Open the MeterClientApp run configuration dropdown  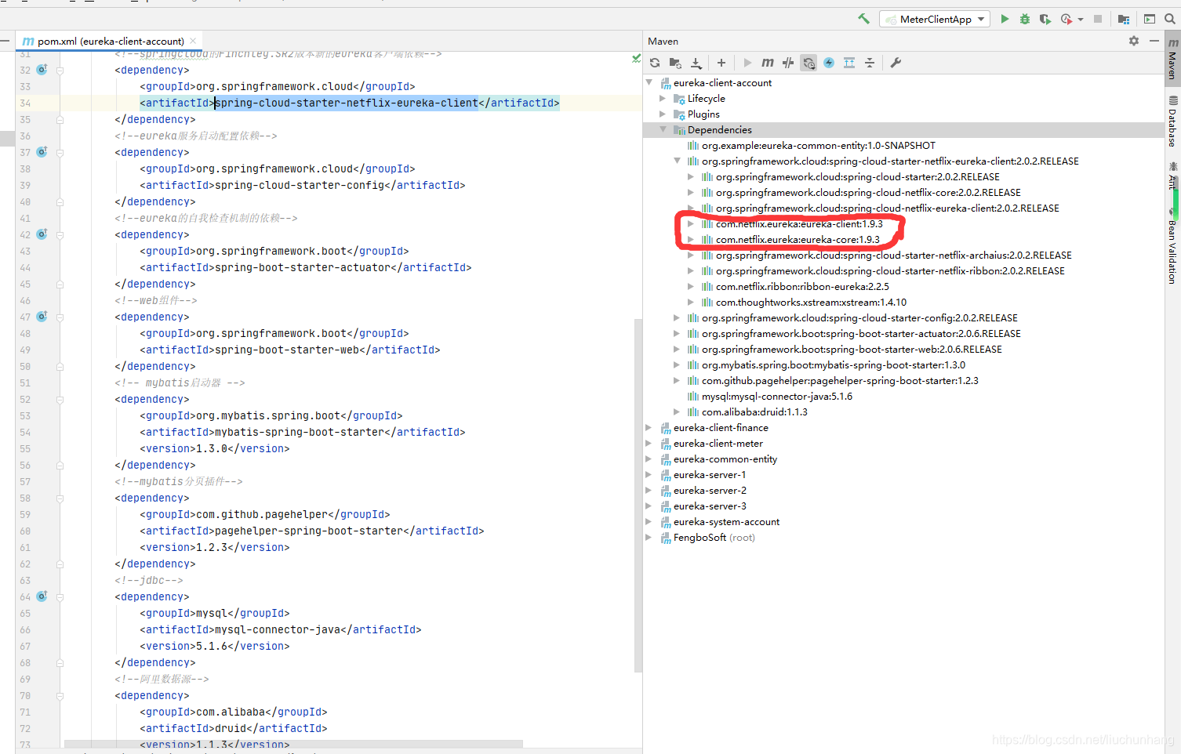coord(935,19)
